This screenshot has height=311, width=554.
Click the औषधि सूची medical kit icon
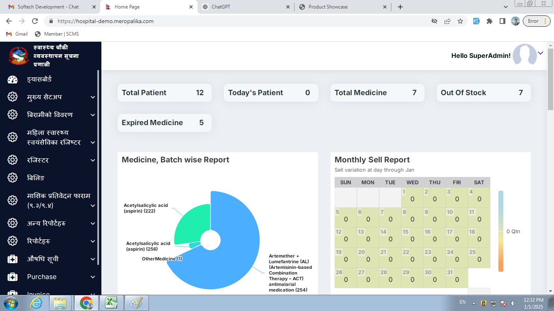click(13, 259)
